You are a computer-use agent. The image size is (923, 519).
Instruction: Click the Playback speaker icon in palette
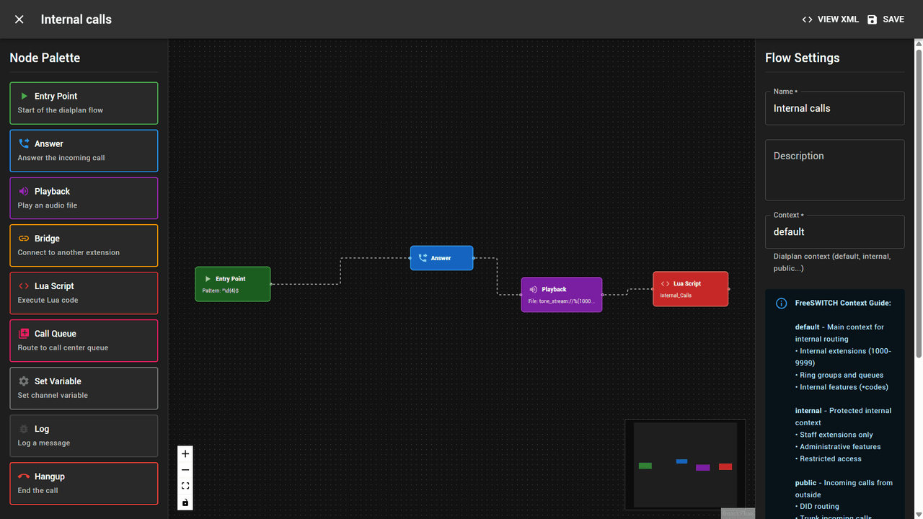(x=24, y=191)
